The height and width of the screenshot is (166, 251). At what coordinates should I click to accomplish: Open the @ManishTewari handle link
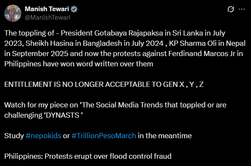pyautogui.click(x=47, y=17)
